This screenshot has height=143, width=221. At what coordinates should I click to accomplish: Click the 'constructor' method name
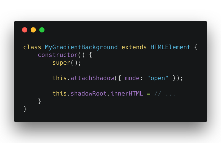click(x=58, y=55)
